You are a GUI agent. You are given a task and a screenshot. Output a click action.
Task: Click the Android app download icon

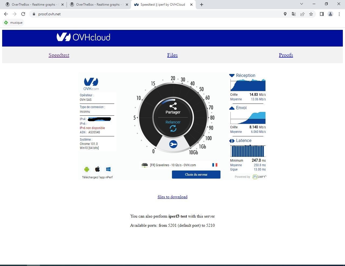(x=87, y=169)
